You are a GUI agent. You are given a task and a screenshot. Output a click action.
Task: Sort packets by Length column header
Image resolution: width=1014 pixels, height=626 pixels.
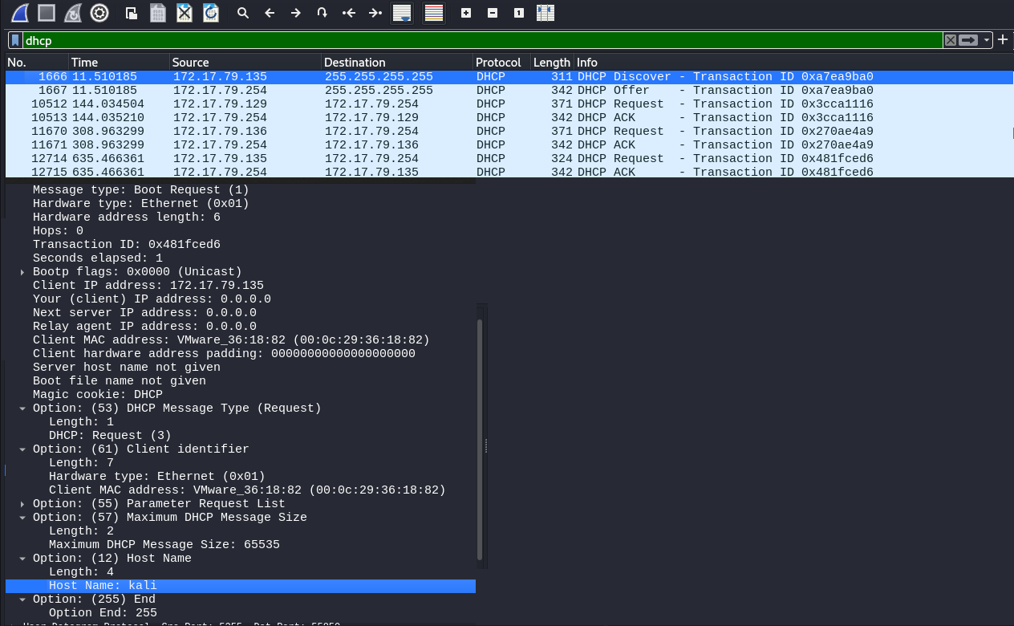coord(552,63)
